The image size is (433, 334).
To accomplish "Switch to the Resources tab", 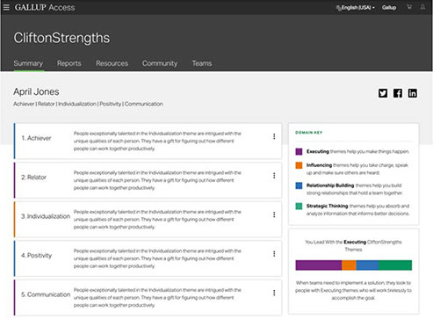I will (112, 63).
